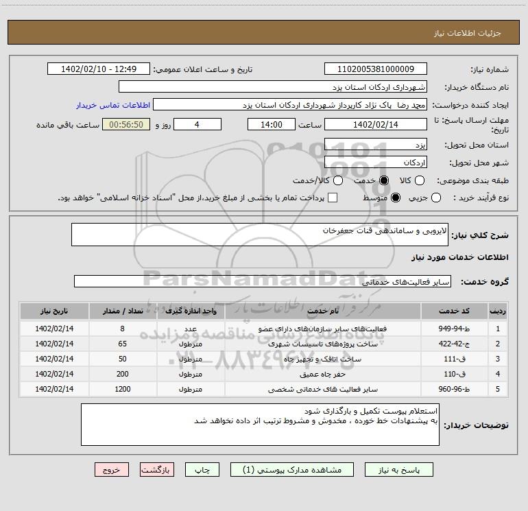Click column header ردیف

498,311
